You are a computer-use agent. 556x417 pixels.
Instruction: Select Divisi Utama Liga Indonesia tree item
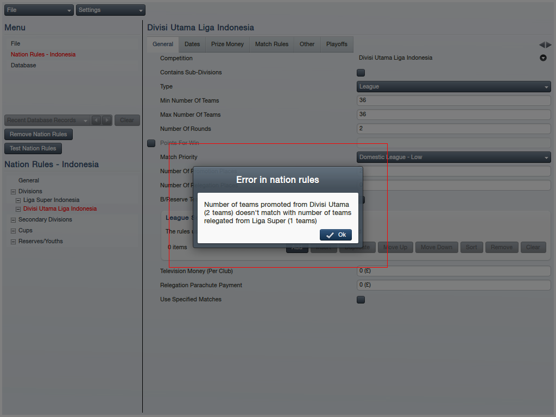(x=60, y=209)
